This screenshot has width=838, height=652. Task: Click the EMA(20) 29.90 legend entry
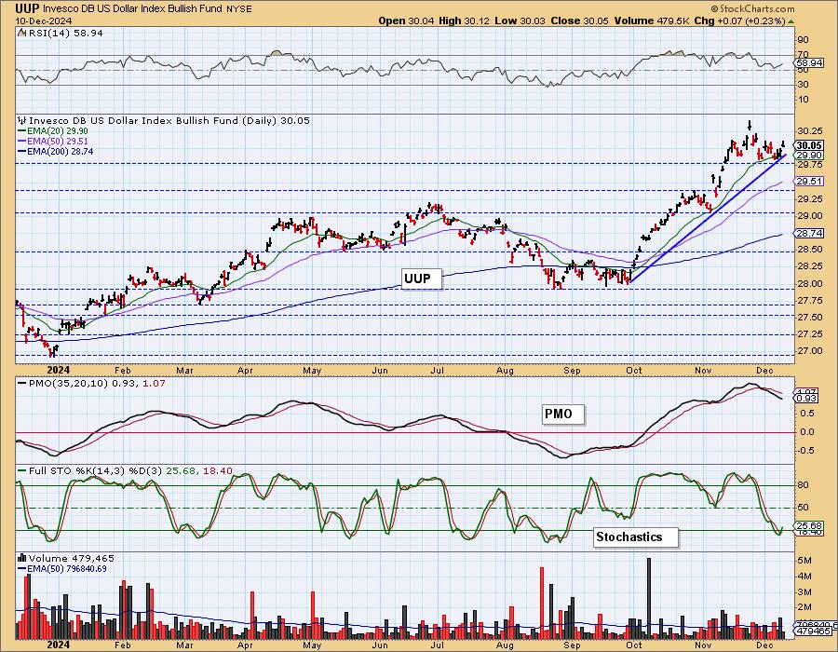click(x=53, y=131)
